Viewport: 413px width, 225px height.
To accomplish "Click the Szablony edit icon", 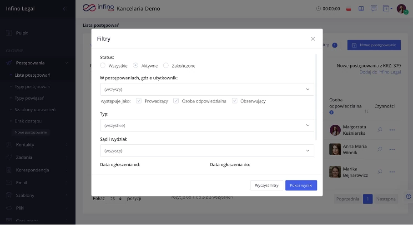I will [9, 196].
